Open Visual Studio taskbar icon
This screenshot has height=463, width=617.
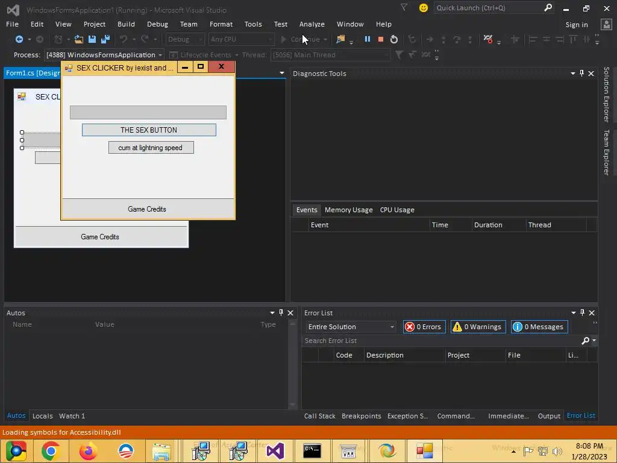275,451
